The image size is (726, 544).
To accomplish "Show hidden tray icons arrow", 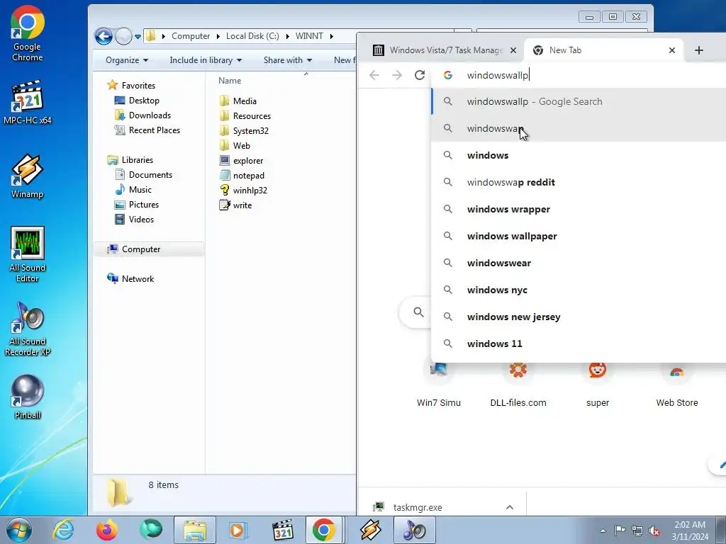I will (603, 530).
